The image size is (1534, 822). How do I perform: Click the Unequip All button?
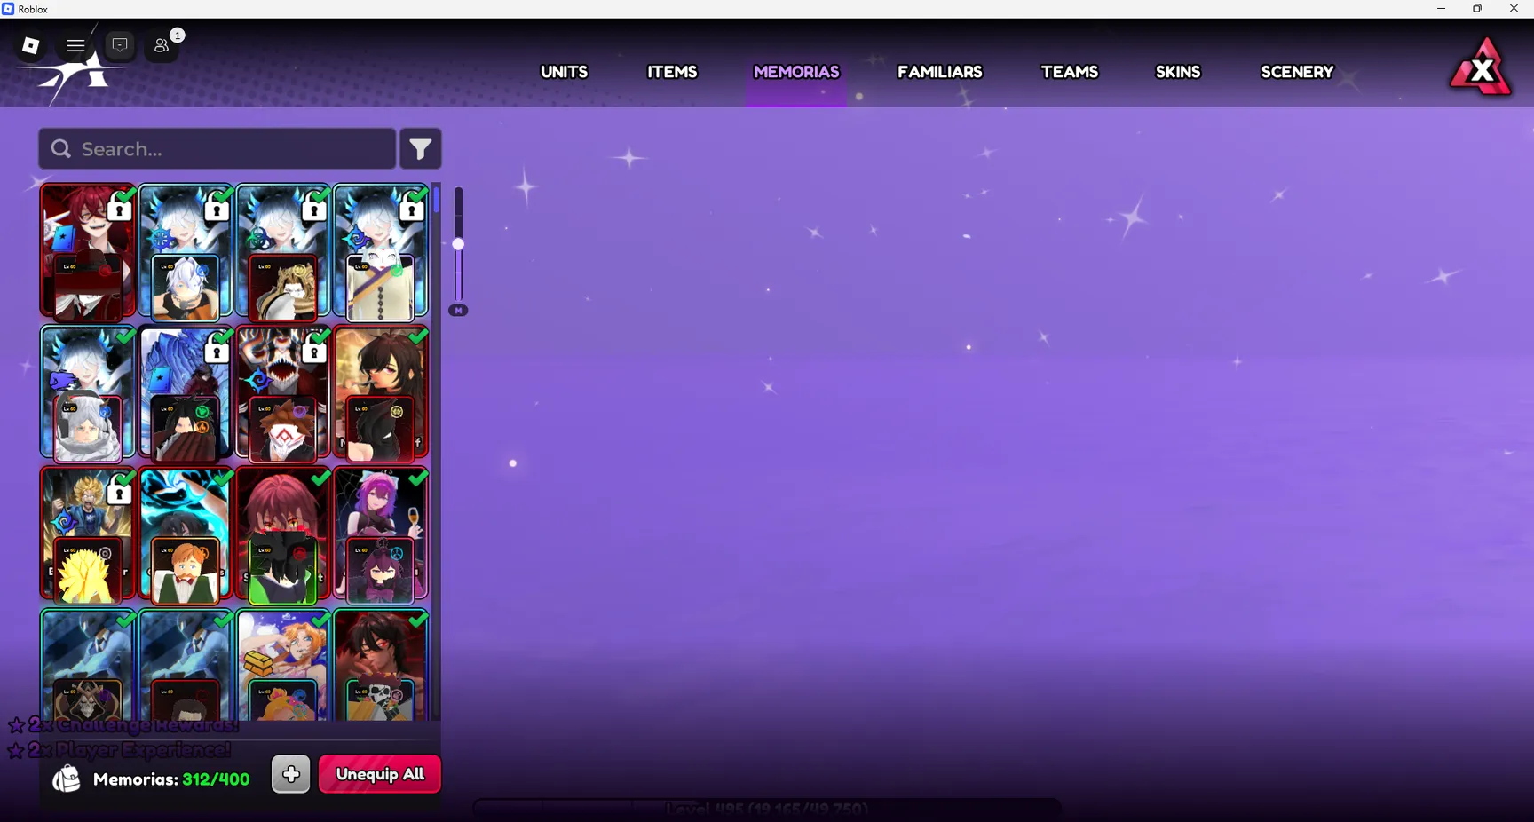tap(380, 774)
